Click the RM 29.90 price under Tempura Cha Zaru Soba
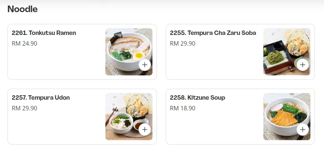This screenshot has height=153, width=324. 183,44
